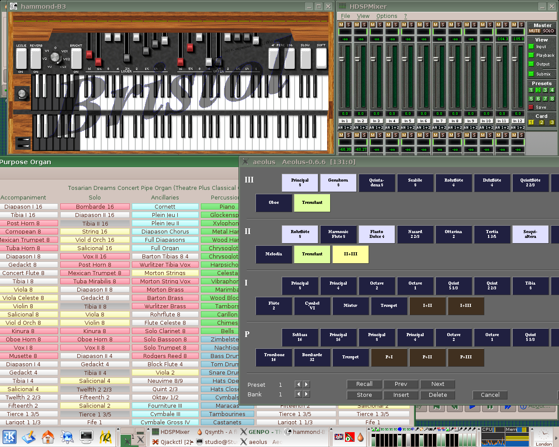Click channel label In 5 in HDSPMixer
559x447 pixels.
[408, 121]
